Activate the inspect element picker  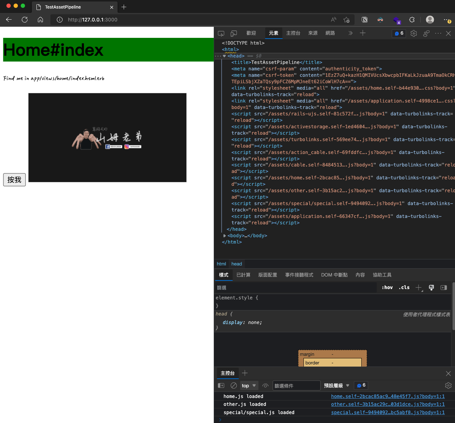(221, 33)
